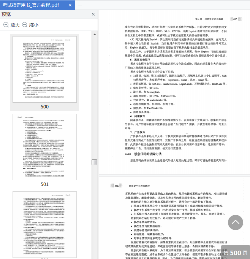250x259 pixels.
Task: Click the 缩小 zoom-out magnifier icon
Action: point(25,25)
